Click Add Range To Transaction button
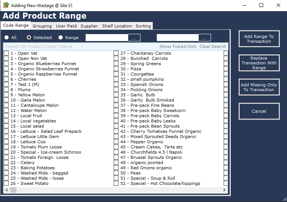The width and height of the screenshot is (287, 202). tap(259, 39)
